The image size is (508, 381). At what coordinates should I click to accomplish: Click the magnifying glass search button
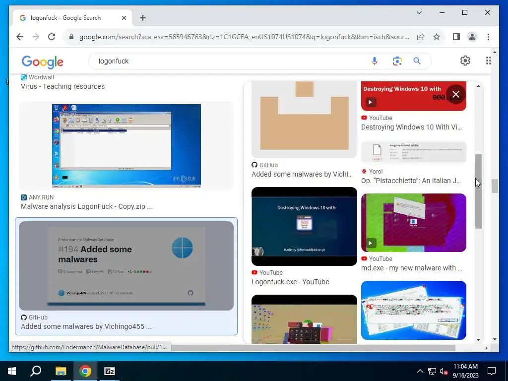[x=417, y=61]
